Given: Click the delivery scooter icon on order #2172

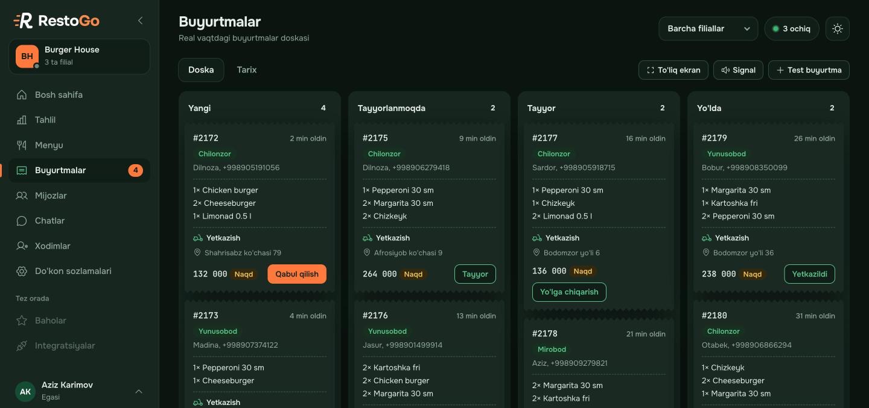Looking at the screenshot, I should tap(198, 238).
